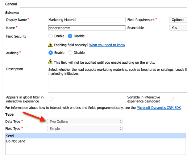Select Enable radio for Auditing
The height and width of the screenshot is (156, 187).
point(51,53)
